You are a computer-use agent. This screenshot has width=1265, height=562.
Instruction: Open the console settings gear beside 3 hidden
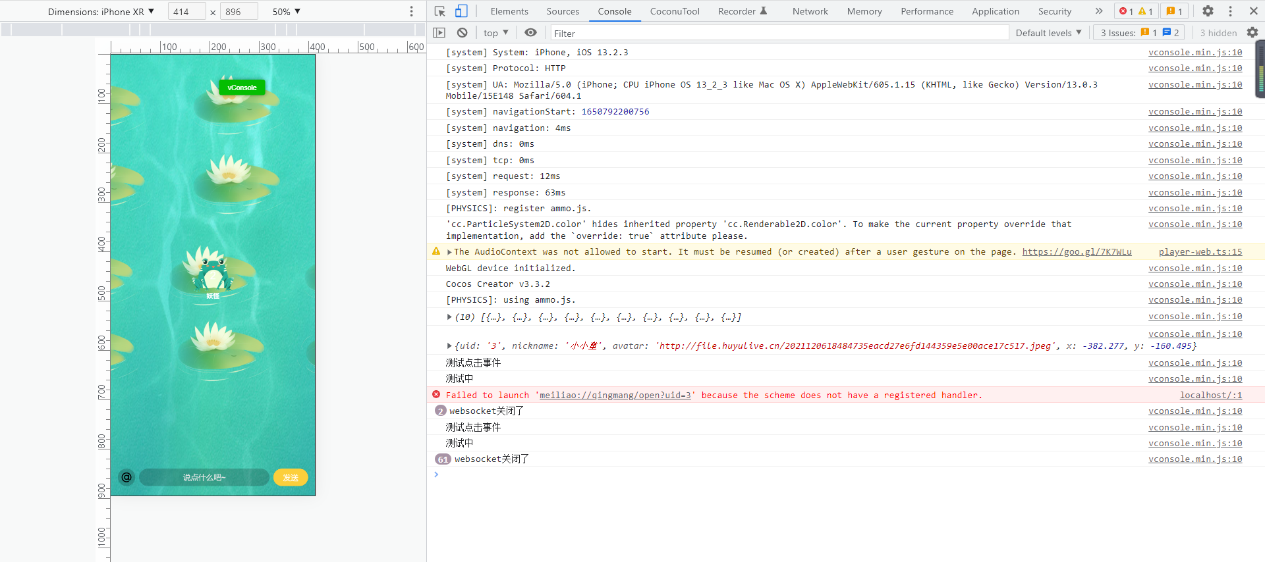coord(1252,33)
